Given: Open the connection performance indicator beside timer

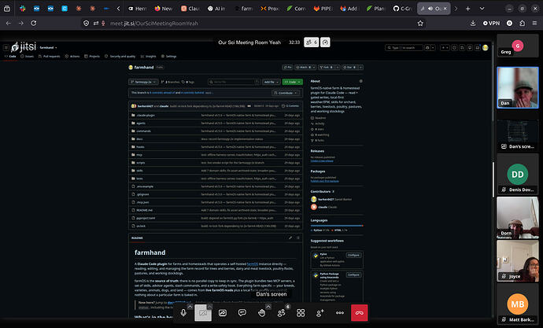Looking at the screenshot, I should pyautogui.click(x=325, y=42).
